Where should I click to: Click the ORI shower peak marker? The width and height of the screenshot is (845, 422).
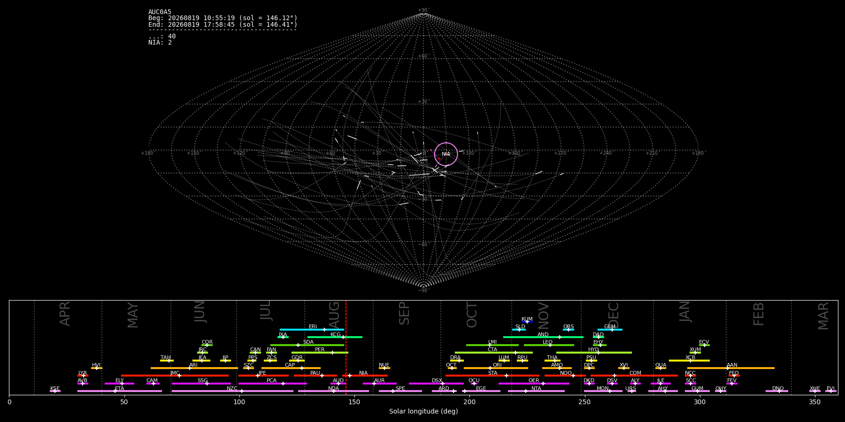490,368
